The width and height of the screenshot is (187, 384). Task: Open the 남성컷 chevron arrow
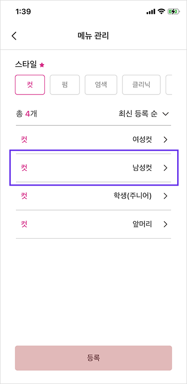tap(165, 168)
